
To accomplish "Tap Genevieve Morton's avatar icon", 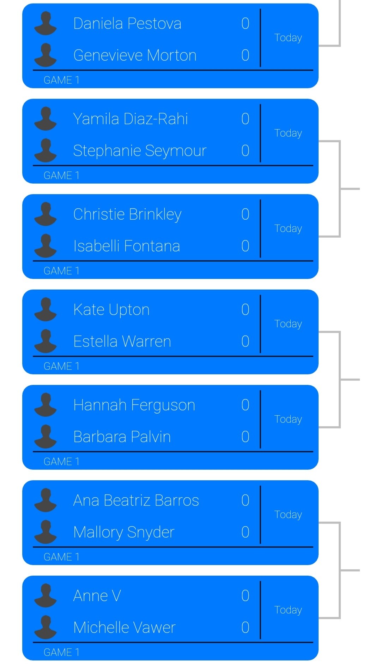I will (x=46, y=55).
